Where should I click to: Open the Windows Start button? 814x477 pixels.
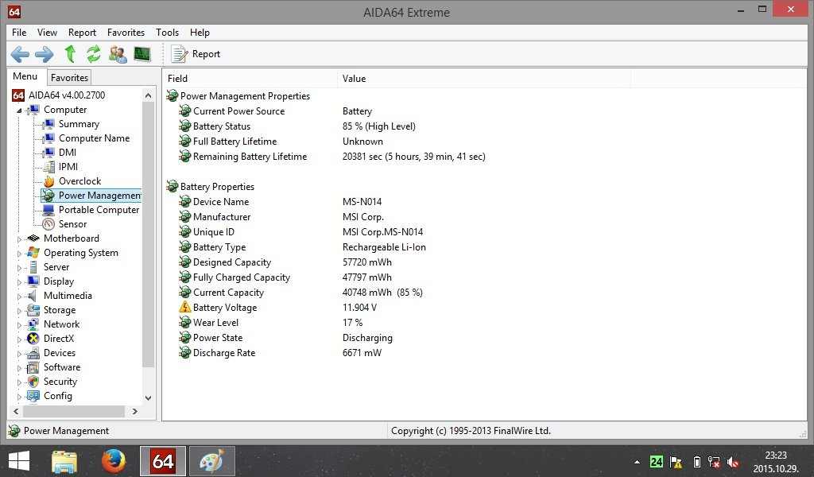pos(19,460)
